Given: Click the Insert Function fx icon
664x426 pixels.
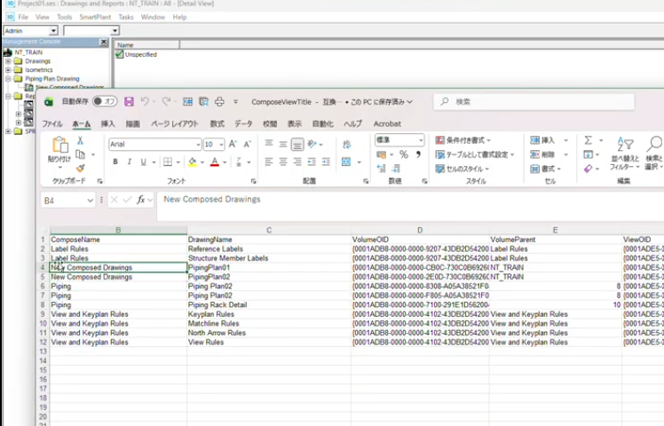Looking at the screenshot, I should point(140,201).
